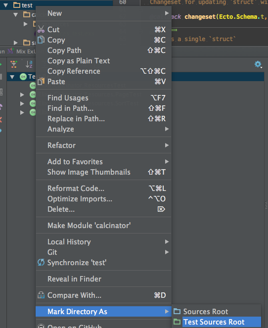The height and width of the screenshot is (328, 268).
Task: Sort test results alphabetically
Action: pyautogui.click(x=29, y=64)
